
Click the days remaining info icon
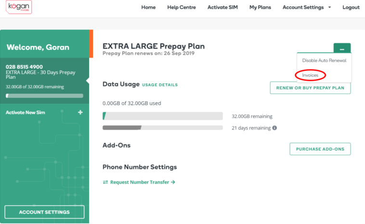(x=274, y=128)
